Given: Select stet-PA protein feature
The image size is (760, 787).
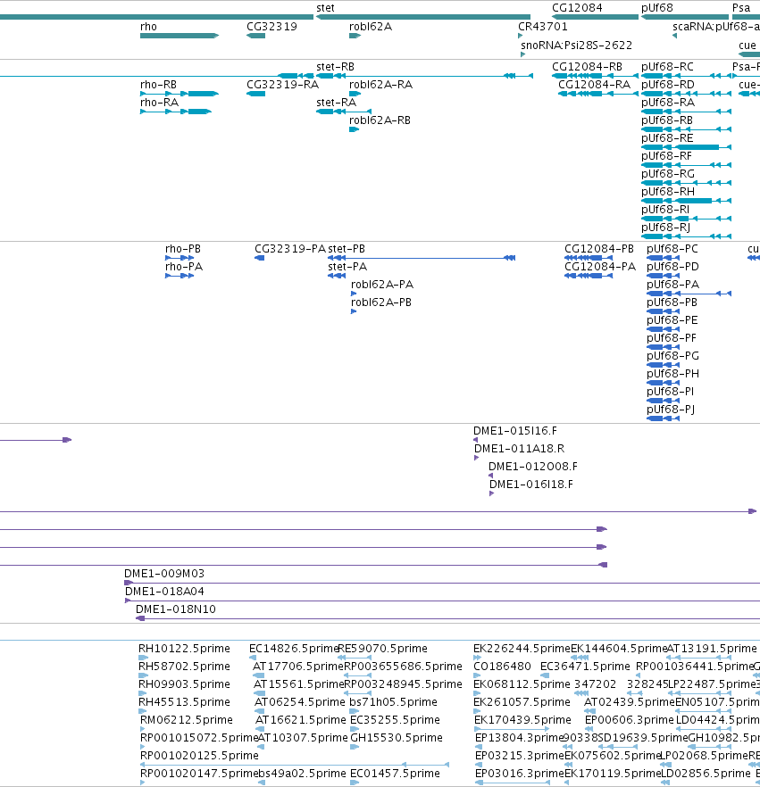Looking at the screenshot, I should (x=337, y=276).
